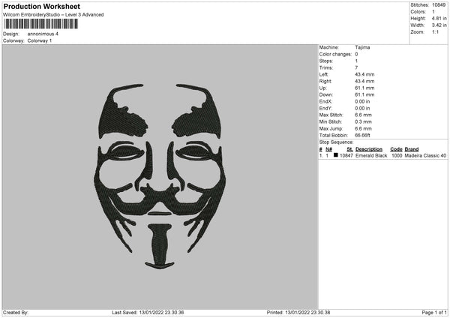Click the 'Production Worksheet' heading
Viewport: 450px width, 318px height.
(x=41, y=6)
